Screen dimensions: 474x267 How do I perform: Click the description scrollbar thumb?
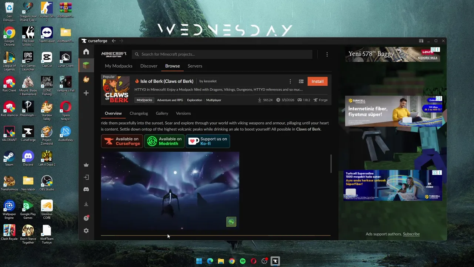tap(331, 164)
